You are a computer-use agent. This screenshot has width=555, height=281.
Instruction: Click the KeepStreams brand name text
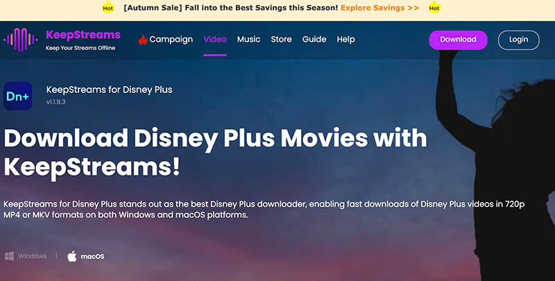83,35
